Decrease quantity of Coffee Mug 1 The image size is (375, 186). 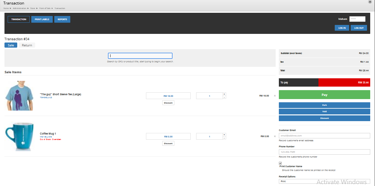(224, 138)
